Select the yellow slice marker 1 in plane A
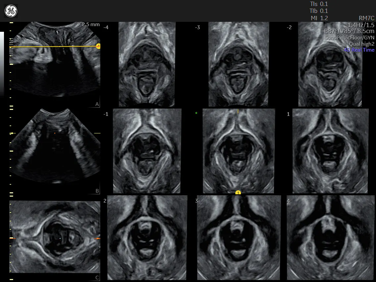The height and width of the screenshot is (282, 376). (x=98, y=46)
